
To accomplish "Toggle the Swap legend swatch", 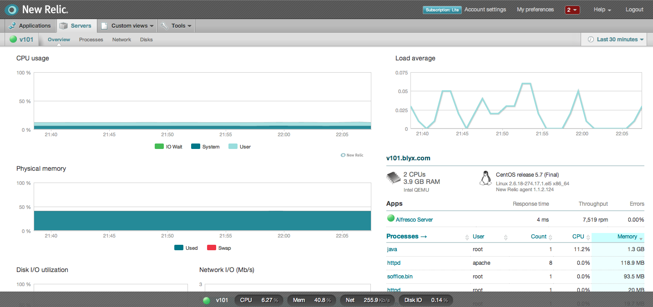I will [x=212, y=248].
